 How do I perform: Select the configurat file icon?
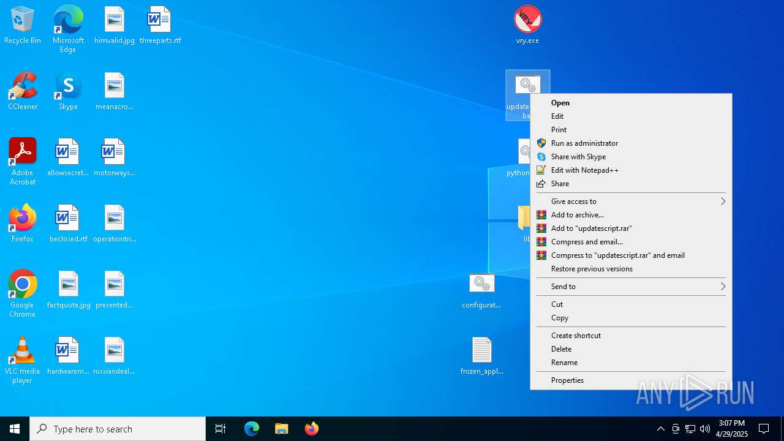pyautogui.click(x=481, y=290)
